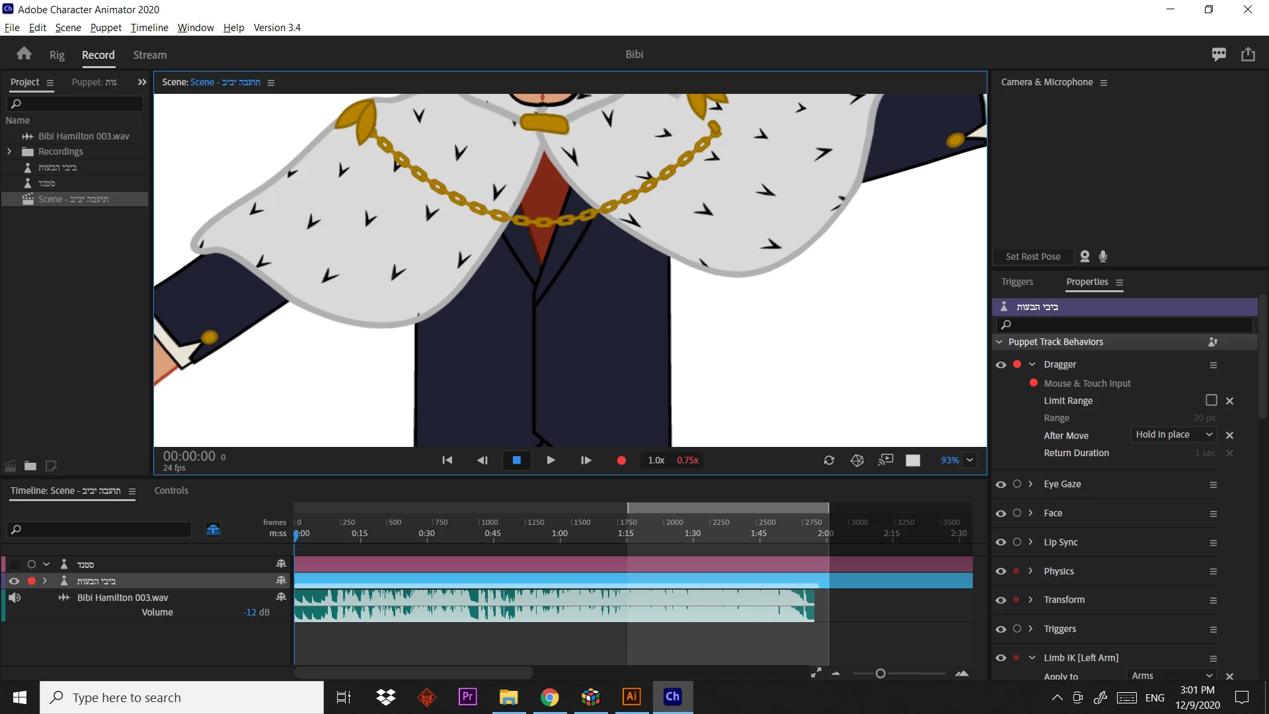1269x714 pixels.
Task: Open the Puppet menu
Action: pos(106,28)
